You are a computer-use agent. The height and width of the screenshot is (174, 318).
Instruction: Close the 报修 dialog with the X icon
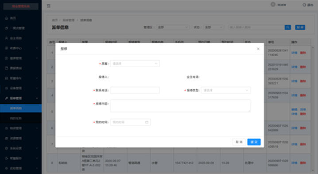[x=258, y=49]
